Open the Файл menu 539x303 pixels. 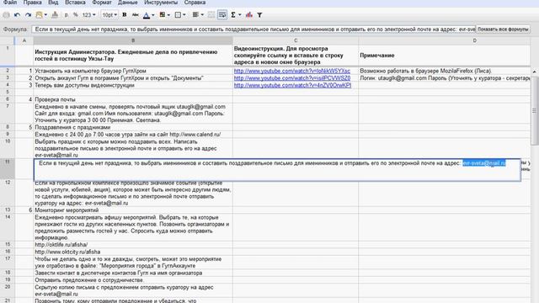pos(10,3)
